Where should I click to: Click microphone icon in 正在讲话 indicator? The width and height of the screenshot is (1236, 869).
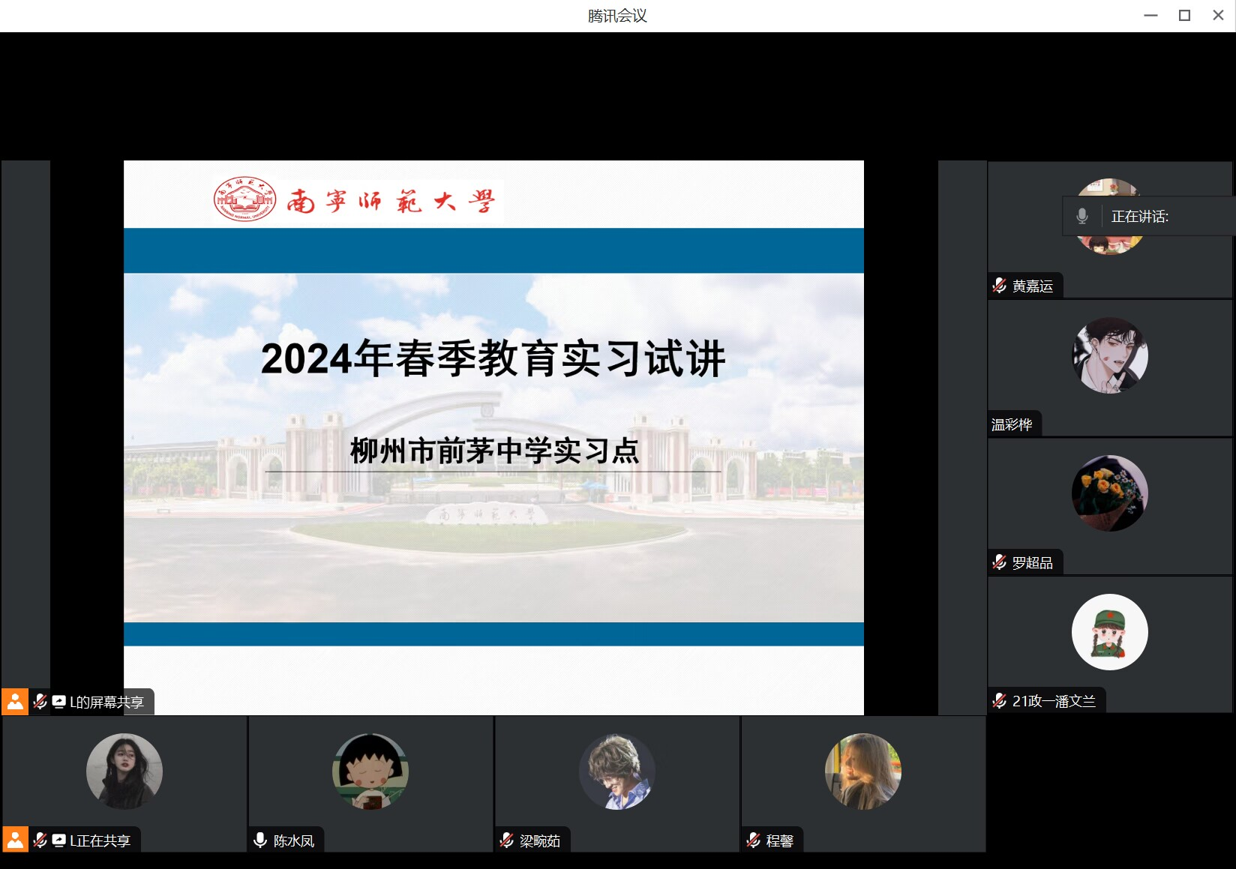pos(1081,217)
